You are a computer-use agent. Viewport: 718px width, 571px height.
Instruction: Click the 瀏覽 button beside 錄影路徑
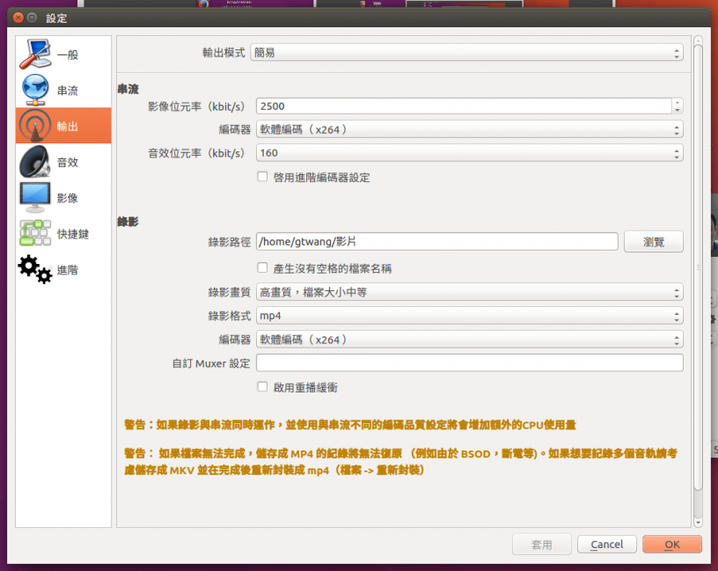pos(654,241)
